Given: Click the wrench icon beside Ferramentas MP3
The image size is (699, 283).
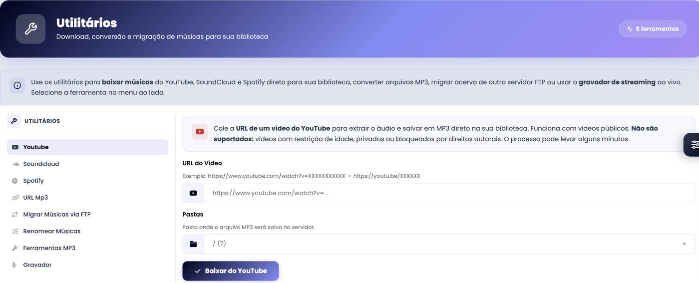Looking at the screenshot, I should 15,248.
